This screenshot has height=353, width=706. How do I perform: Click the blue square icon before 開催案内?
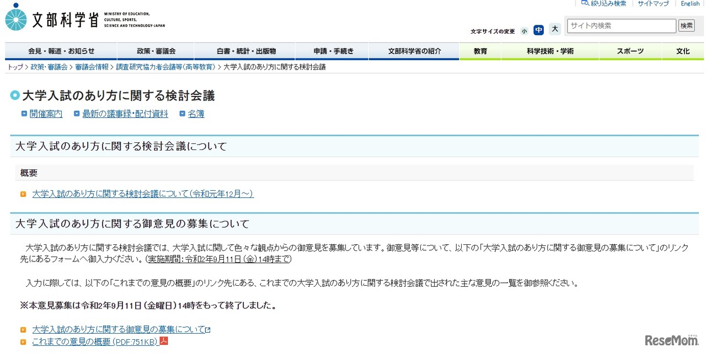coord(24,113)
